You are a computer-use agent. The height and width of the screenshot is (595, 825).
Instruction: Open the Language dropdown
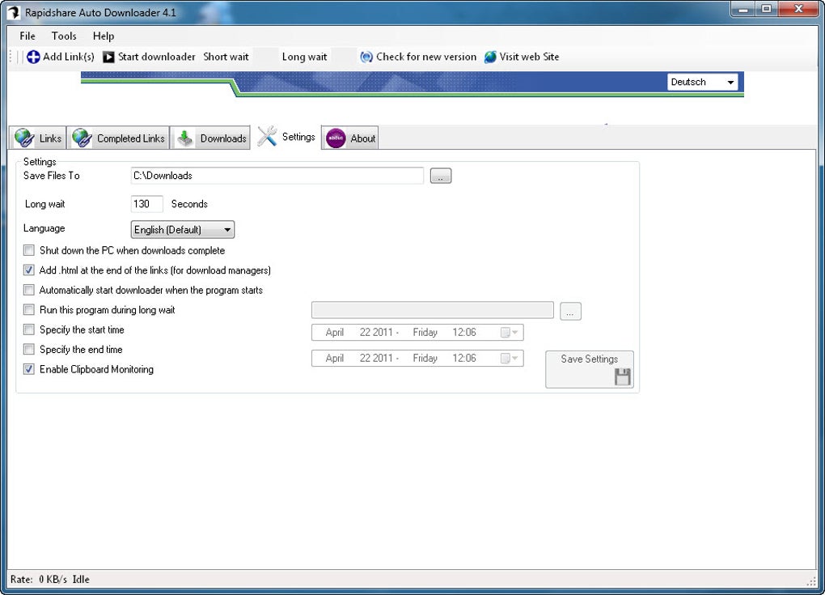pyautogui.click(x=227, y=229)
